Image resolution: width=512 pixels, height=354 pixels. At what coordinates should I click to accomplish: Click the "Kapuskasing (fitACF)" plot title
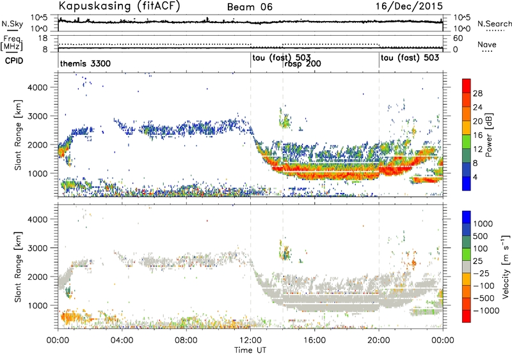(x=119, y=6)
